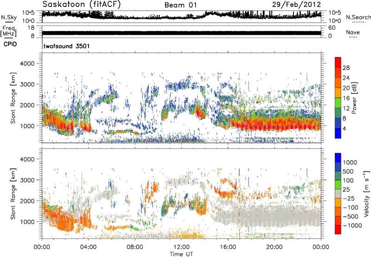Click the "2000" slant range tick in Velocity panel
Image resolution: width=371 pixels, height=257 pixels.
[27, 201]
